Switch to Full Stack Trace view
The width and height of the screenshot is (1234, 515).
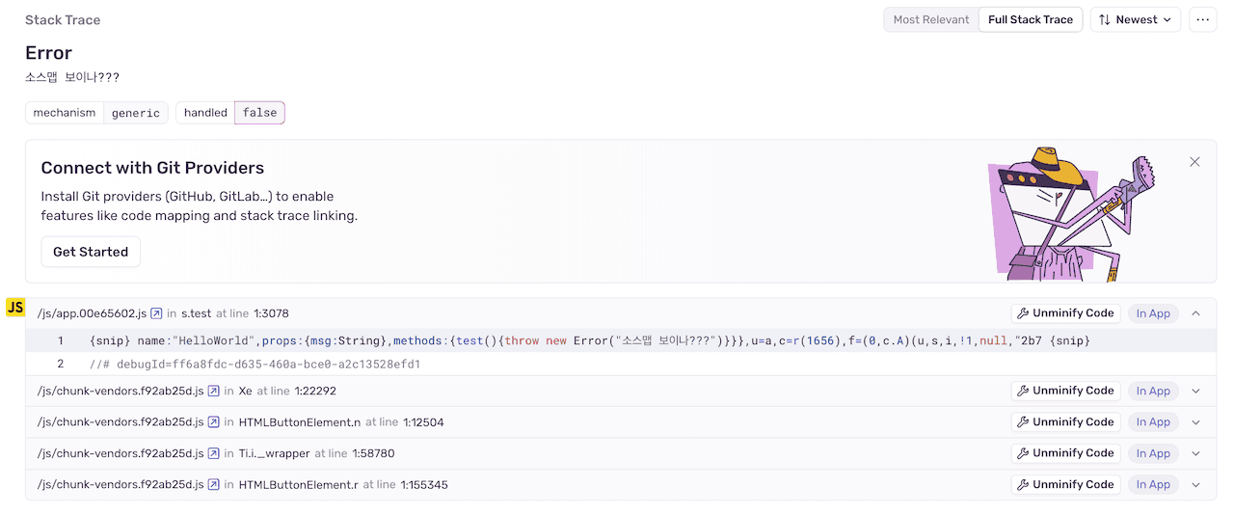click(x=1030, y=19)
